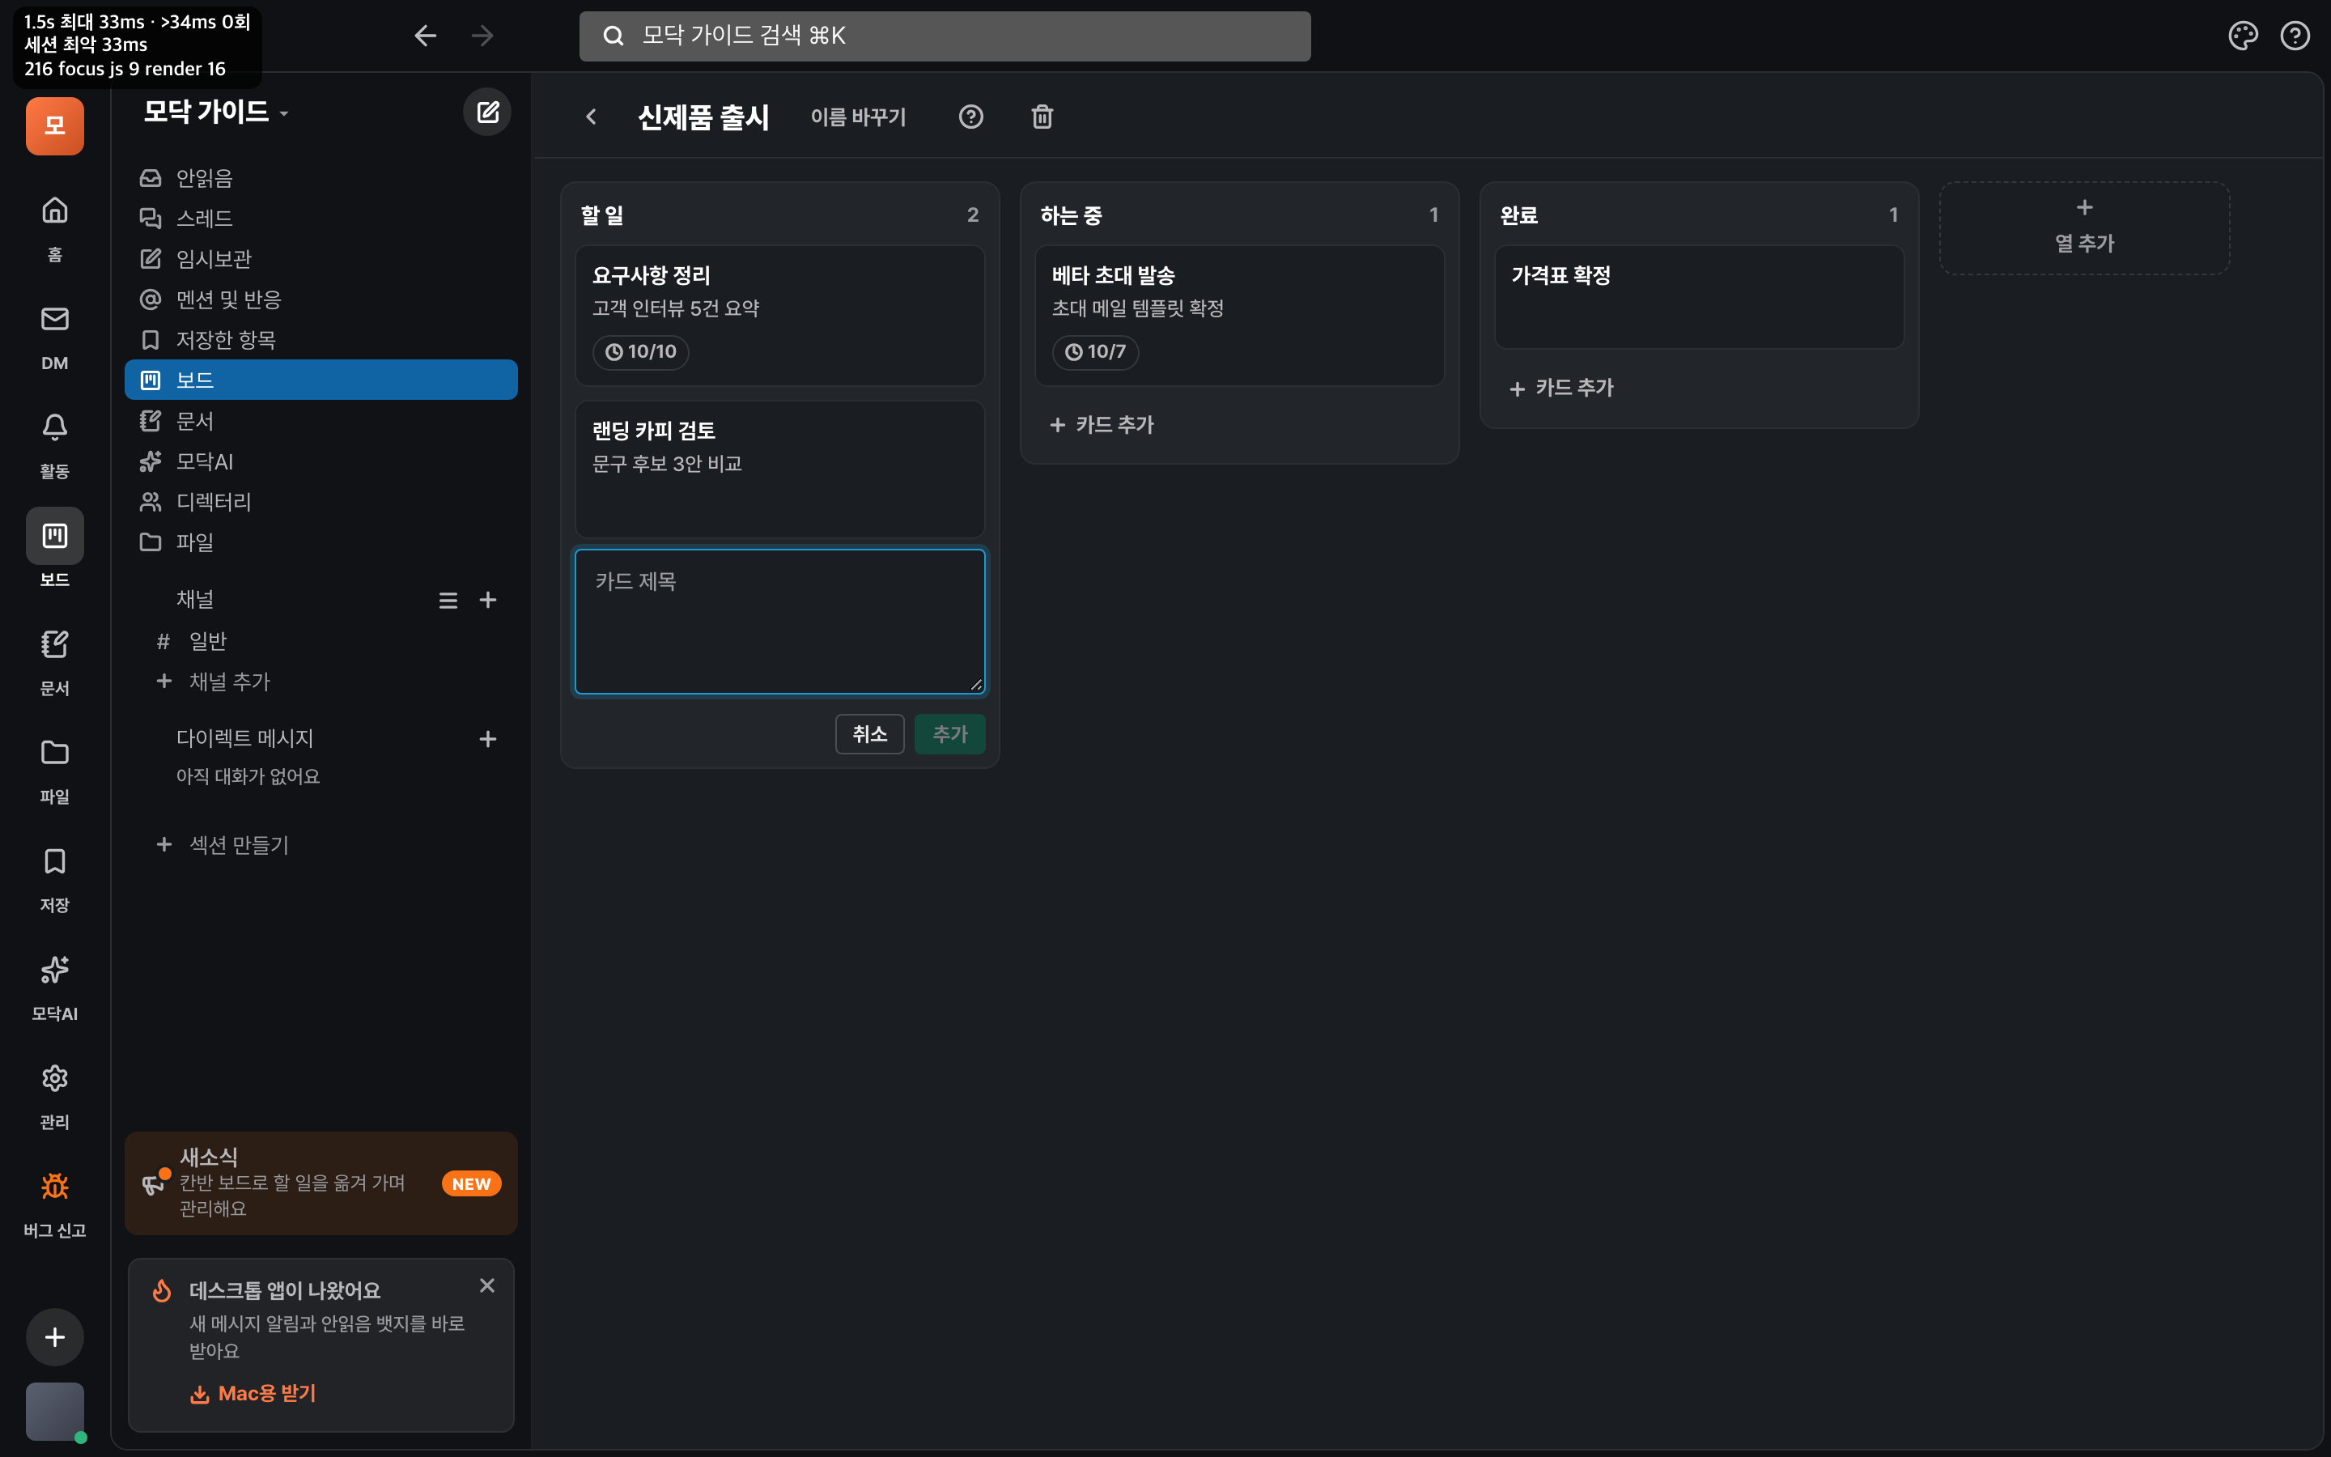Screen dimensions: 2331x1457
Task: Open the 일반 channel
Action: coord(321,641)
